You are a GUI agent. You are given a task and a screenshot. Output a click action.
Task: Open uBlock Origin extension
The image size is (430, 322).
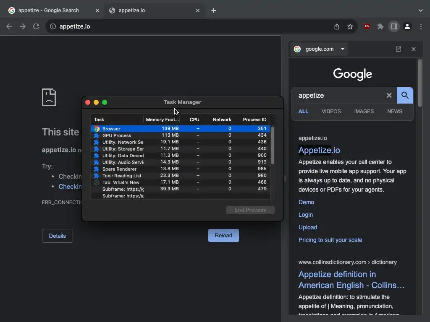click(367, 26)
